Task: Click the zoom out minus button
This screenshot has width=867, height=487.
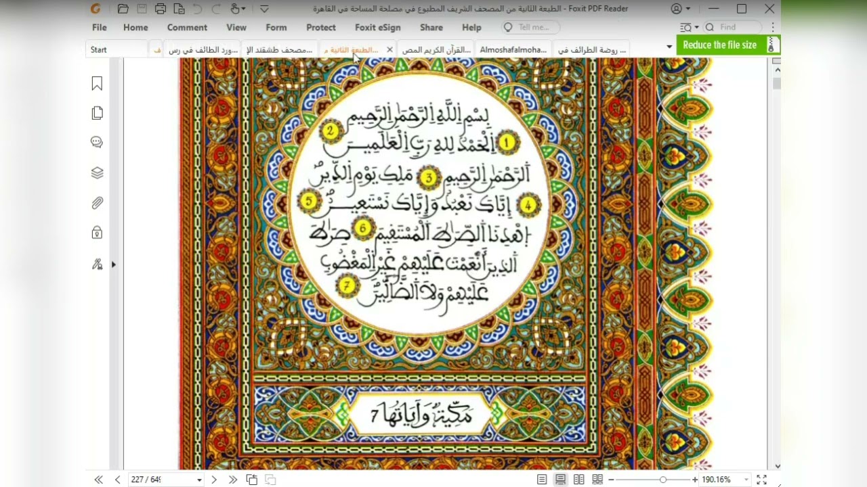Action: [610, 480]
